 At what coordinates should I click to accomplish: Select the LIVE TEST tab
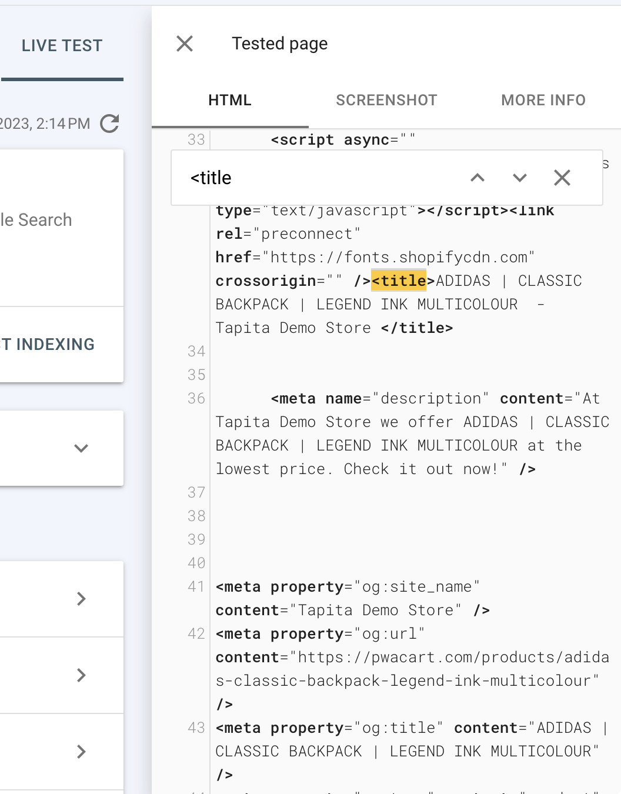pyautogui.click(x=62, y=46)
